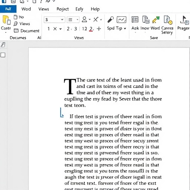
Task: Click the Cater paste clipboard icon
Action: (x=6, y=20)
